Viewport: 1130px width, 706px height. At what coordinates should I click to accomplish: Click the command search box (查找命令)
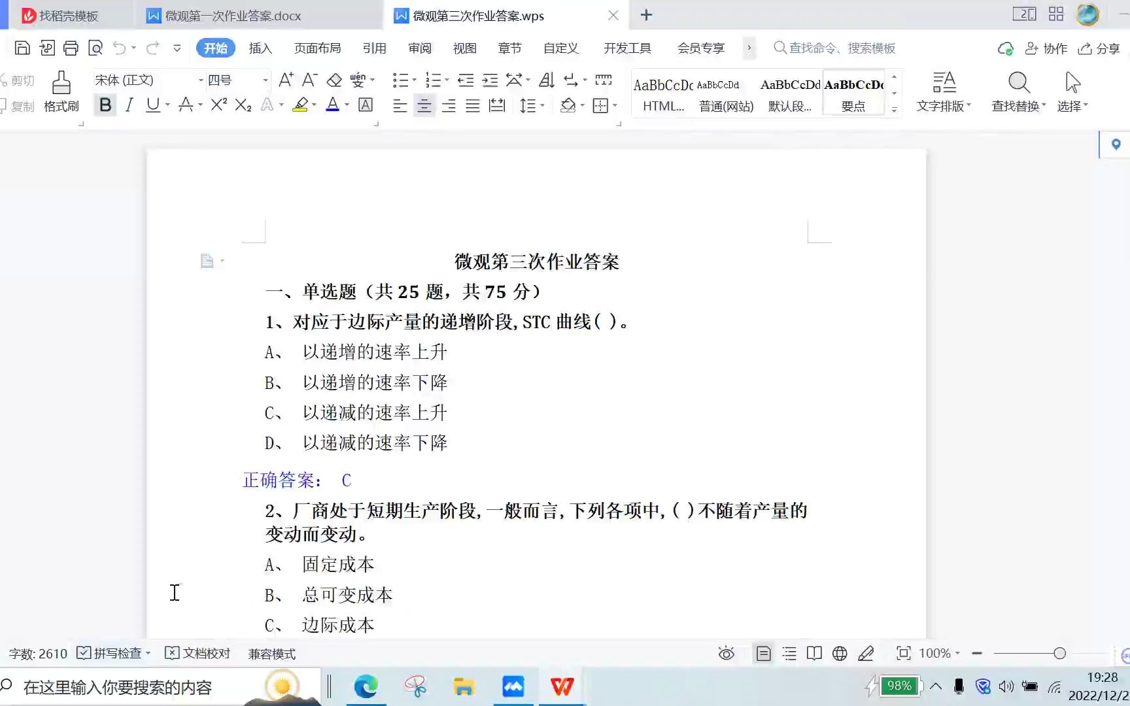[x=834, y=48]
